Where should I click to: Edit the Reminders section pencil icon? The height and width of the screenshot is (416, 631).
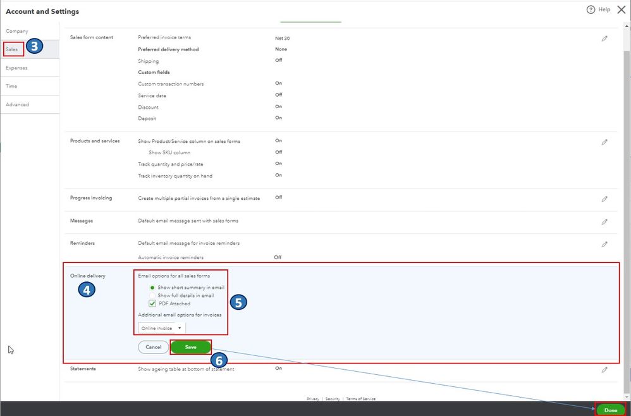[604, 244]
